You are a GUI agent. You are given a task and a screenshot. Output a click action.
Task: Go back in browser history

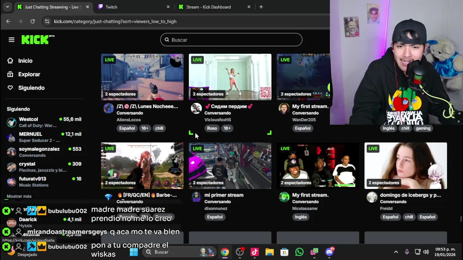(8, 21)
